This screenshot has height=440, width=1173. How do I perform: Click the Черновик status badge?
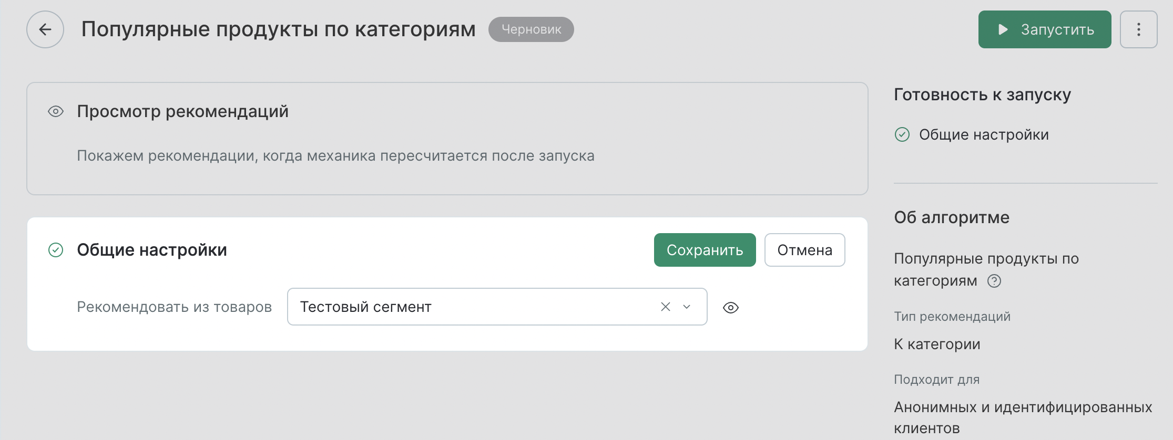pos(531,29)
